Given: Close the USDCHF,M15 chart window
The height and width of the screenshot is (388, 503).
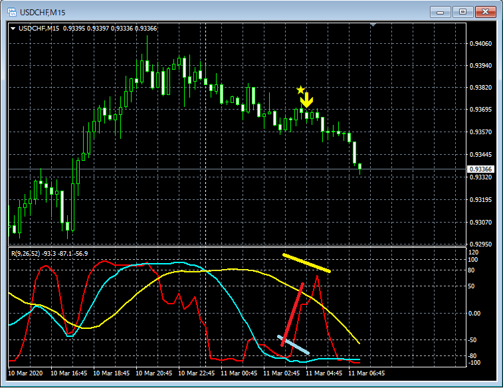Looking at the screenshot, I should pyautogui.click(x=485, y=12).
